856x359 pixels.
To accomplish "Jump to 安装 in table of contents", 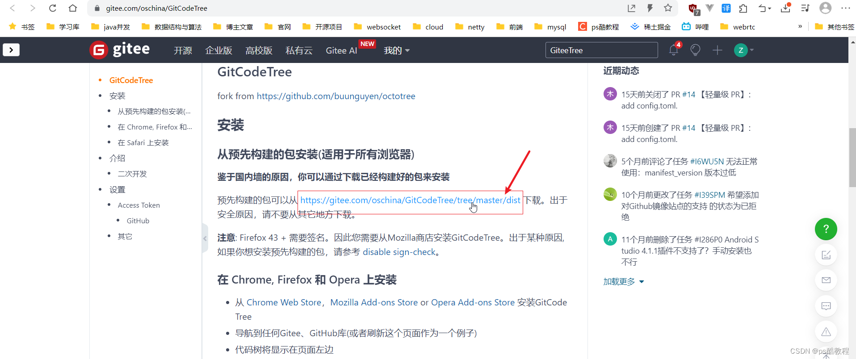I will click(x=117, y=96).
